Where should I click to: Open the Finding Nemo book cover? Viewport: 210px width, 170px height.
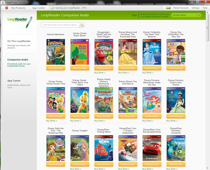tap(104, 148)
